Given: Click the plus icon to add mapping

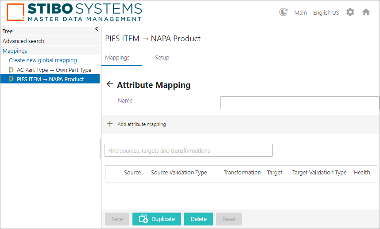Looking at the screenshot, I should [110, 124].
